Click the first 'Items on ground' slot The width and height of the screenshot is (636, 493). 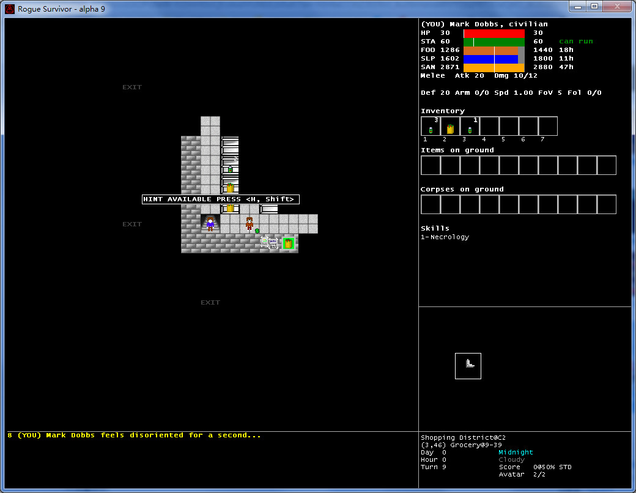click(431, 166)
